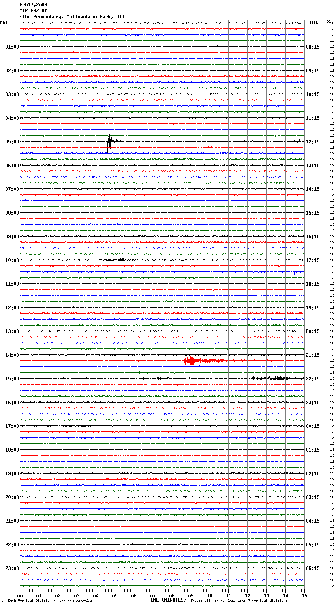Screen dimensions: 336x606
Task: Click the date header 'Feb17,2008'
Action: pos(33,5)
